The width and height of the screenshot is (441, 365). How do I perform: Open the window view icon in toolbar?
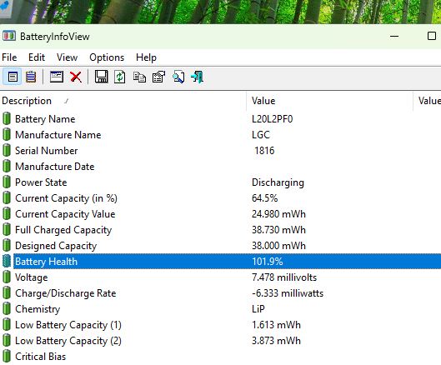pos(56,77)
